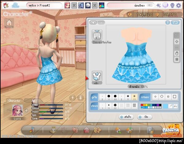The height and width of the screenshot is (144, 184).
Task: Click the help question mark button
Action: (x=167, y=23)
